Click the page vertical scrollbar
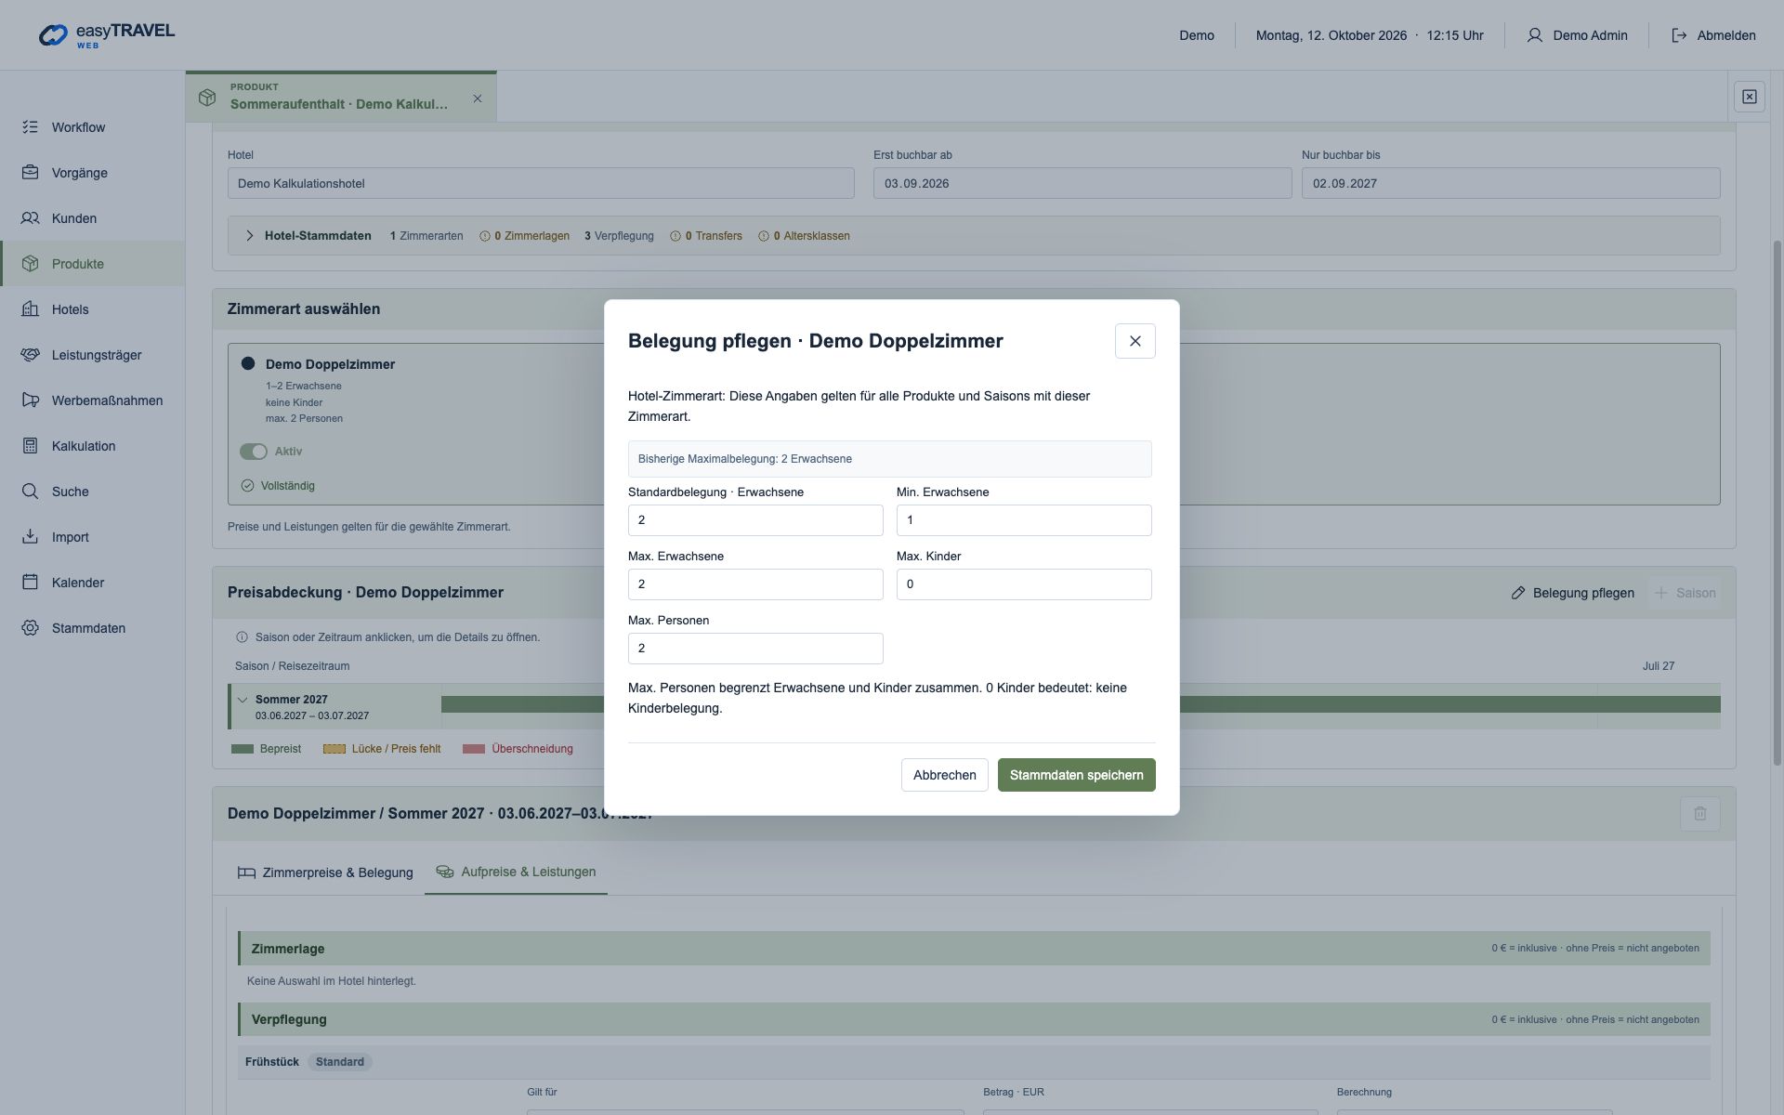1784x1115 pixels. tap(1777, 502)
